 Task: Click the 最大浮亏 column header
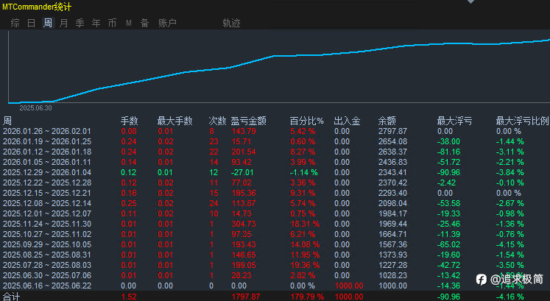tap(454, 121)
